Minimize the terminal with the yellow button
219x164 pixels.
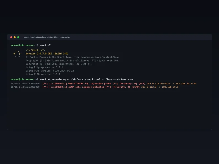15,37
